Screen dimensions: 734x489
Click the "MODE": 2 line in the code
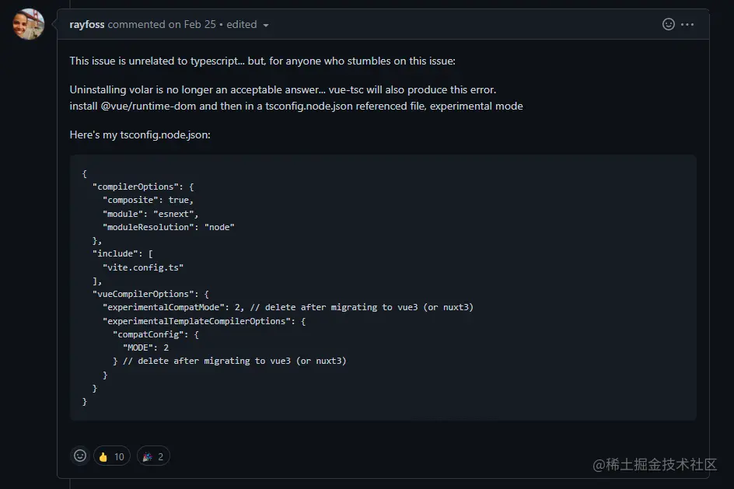(x=145, y=348)
